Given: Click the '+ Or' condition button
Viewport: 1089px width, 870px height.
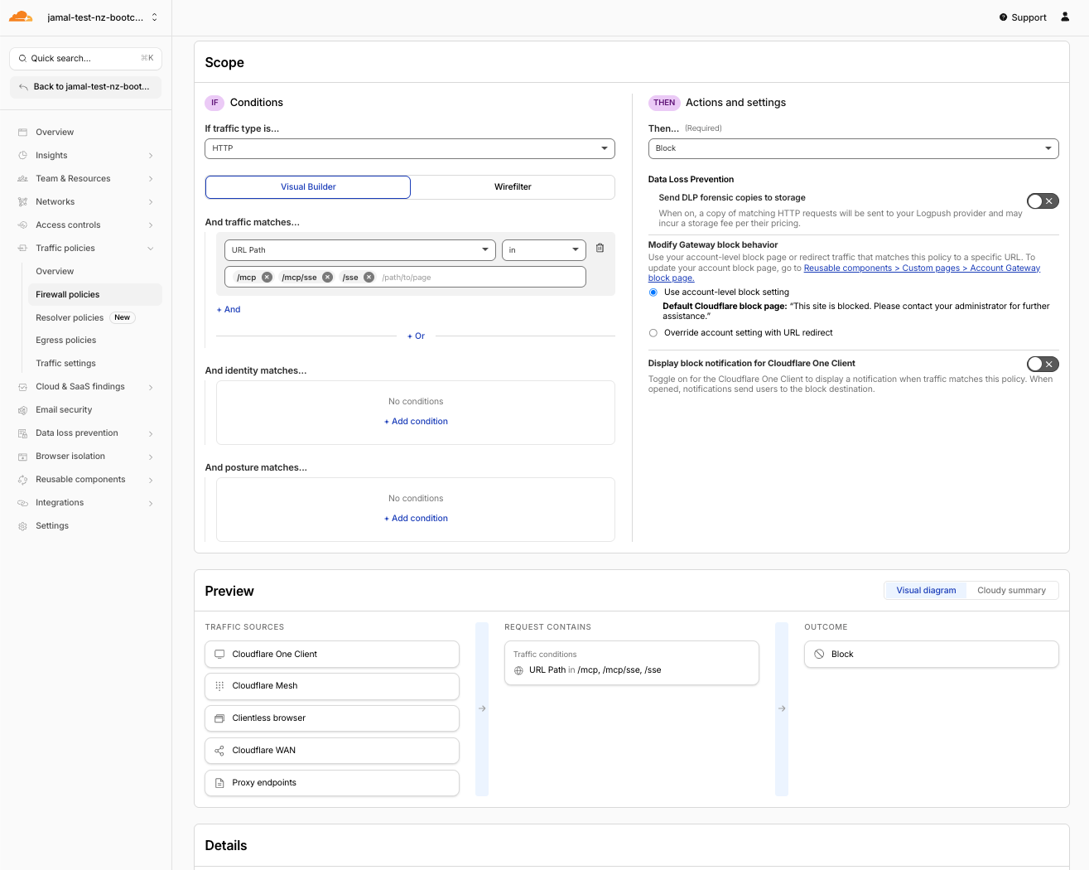Looking at the screenshot, I should tap(416, 336).
